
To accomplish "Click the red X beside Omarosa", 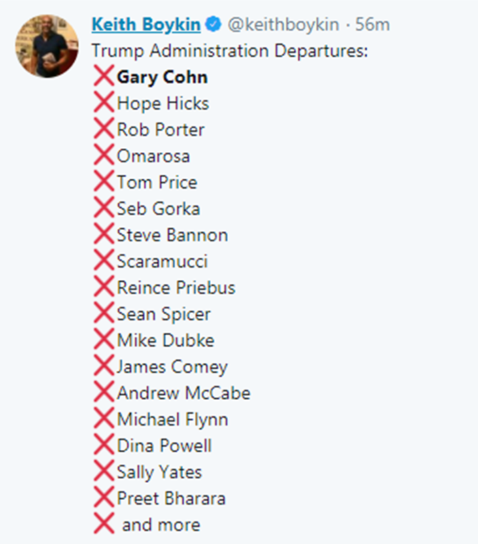I will (103, 156).
